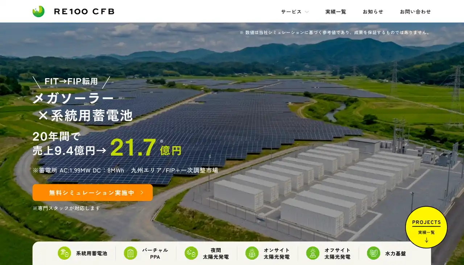Expand the サービス dropdown chevron
Viewport: 464px width, 265px height.
(x=307, y=12)
